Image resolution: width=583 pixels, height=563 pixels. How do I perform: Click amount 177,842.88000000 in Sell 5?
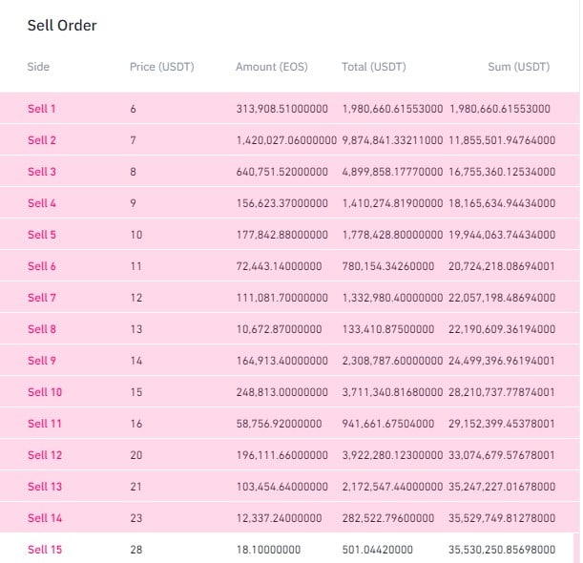pos(282,235)
